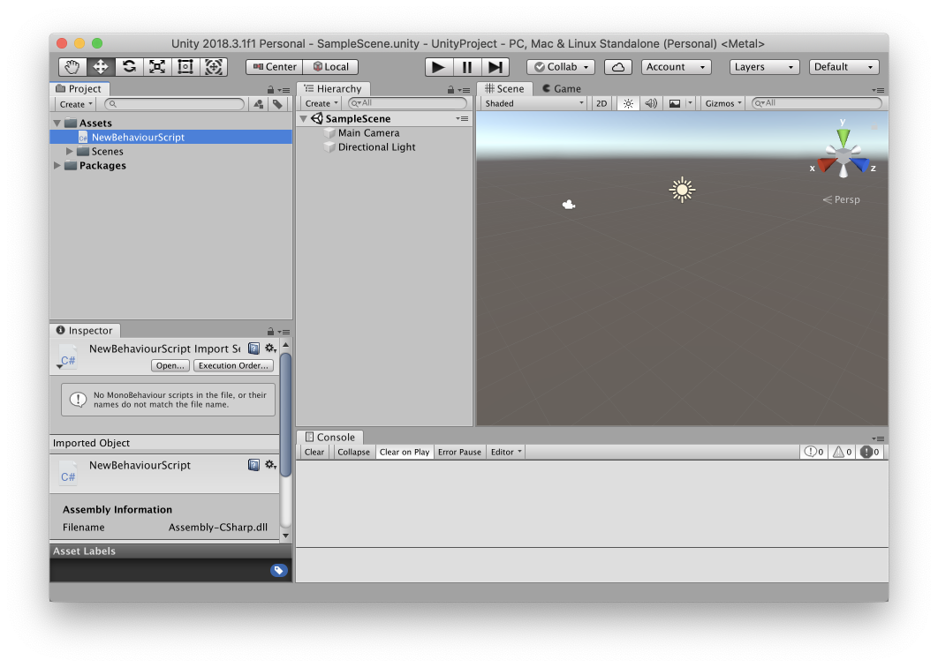Switch to the Hierarchy tab
The height and width of the screenshot is (667, 938).
click(333, 88)
